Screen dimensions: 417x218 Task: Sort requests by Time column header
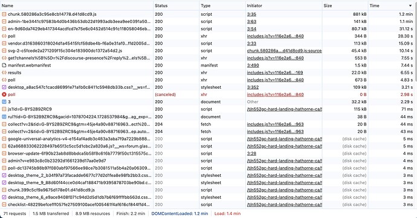click(x=391, y=5)
